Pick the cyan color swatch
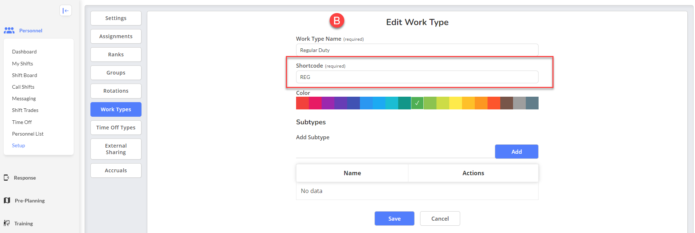 pos(392,103)
